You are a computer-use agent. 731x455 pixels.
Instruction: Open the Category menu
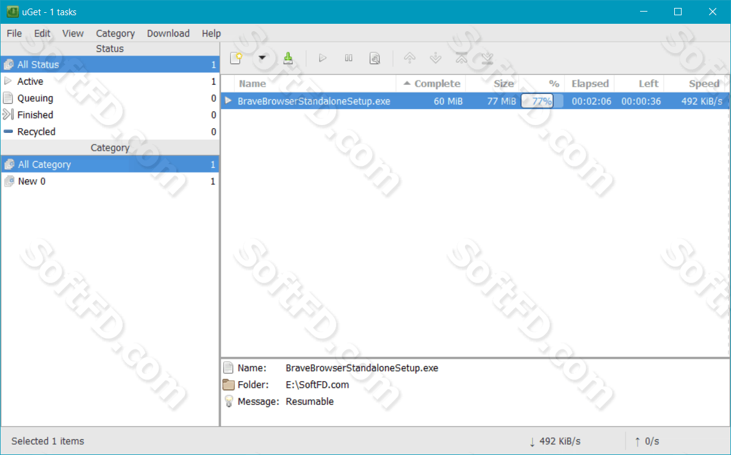click(115, 34)
